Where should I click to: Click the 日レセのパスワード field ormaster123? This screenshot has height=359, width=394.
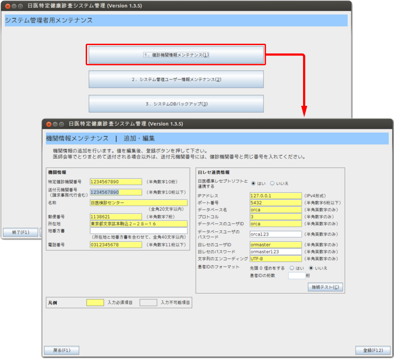coord(276,252)
